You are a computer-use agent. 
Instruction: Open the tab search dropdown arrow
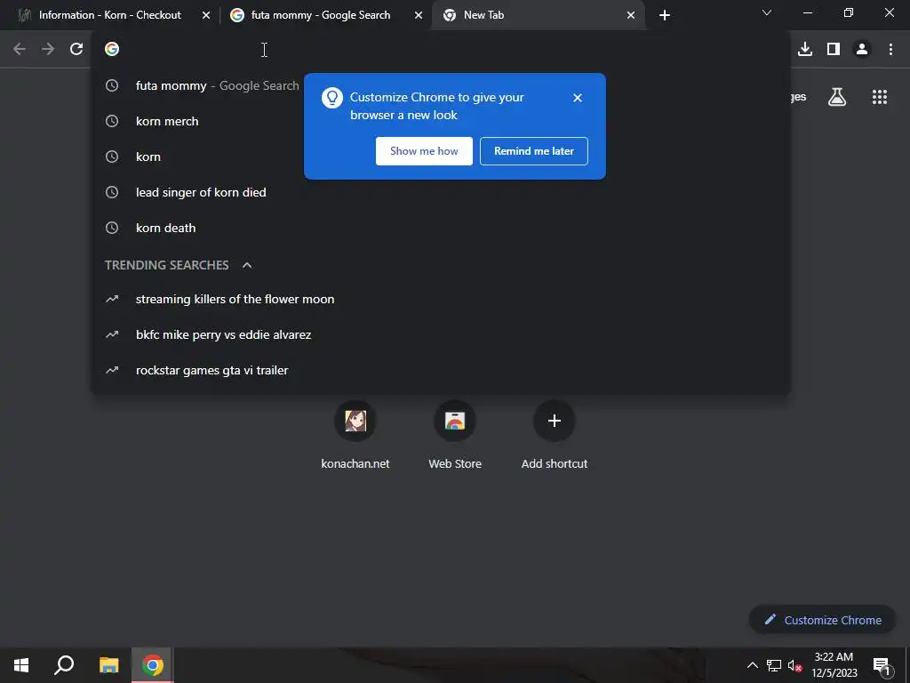click(x=767, y=12)
